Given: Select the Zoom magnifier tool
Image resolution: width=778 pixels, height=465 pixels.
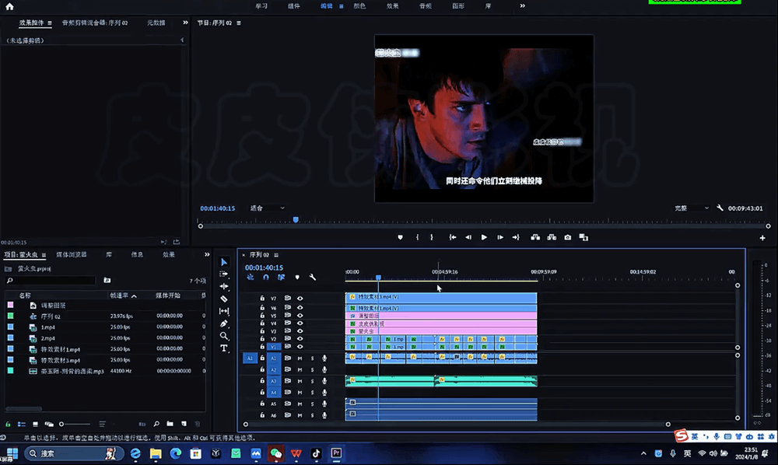Looking at the screenshot, I should point(224,336).
